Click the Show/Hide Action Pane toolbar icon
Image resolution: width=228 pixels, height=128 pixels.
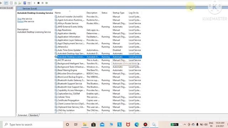[29, 3]
